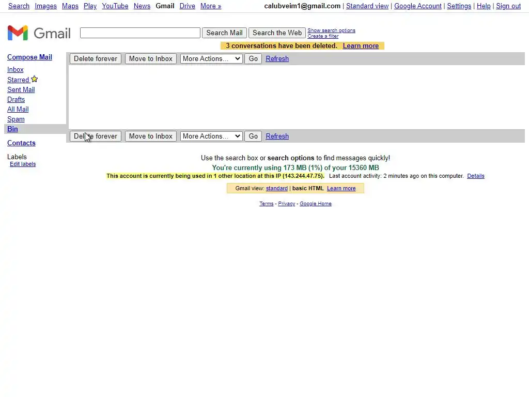Screen dimensions: 529x397
Task: Open Show search options link
Action: (x=331, y=30)
